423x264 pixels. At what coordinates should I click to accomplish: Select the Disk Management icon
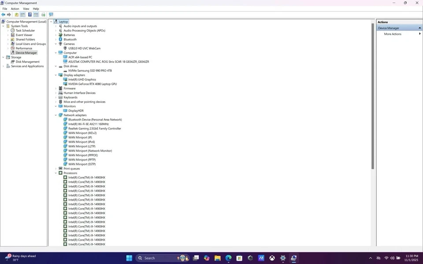click(x=13, y=62)
